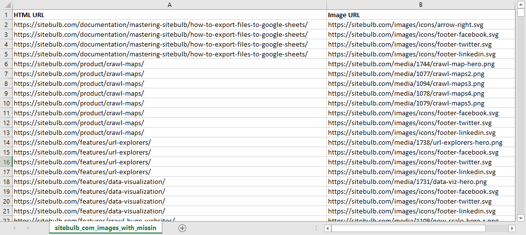
Task: Select column B header
Action: pyautogui.click(x=421, y=5)
